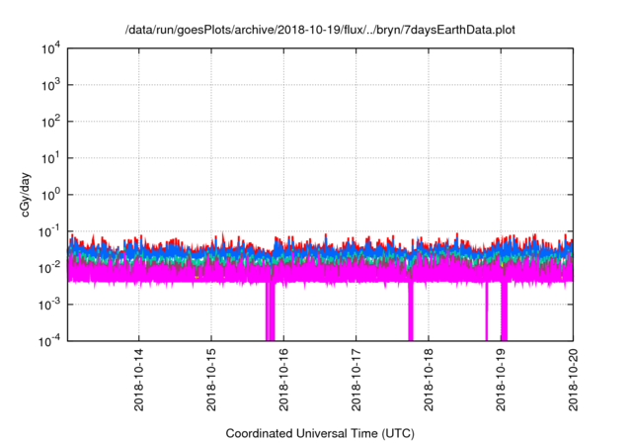Click the 10^1 y-axis tick label
Viewport: 632px width, 443px height.
click(51, 158)
